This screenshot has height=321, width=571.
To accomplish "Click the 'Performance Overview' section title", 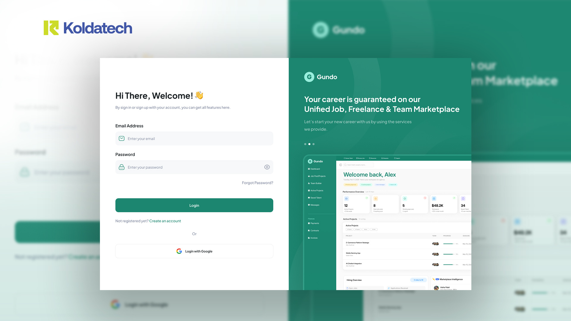I will 353,192.
